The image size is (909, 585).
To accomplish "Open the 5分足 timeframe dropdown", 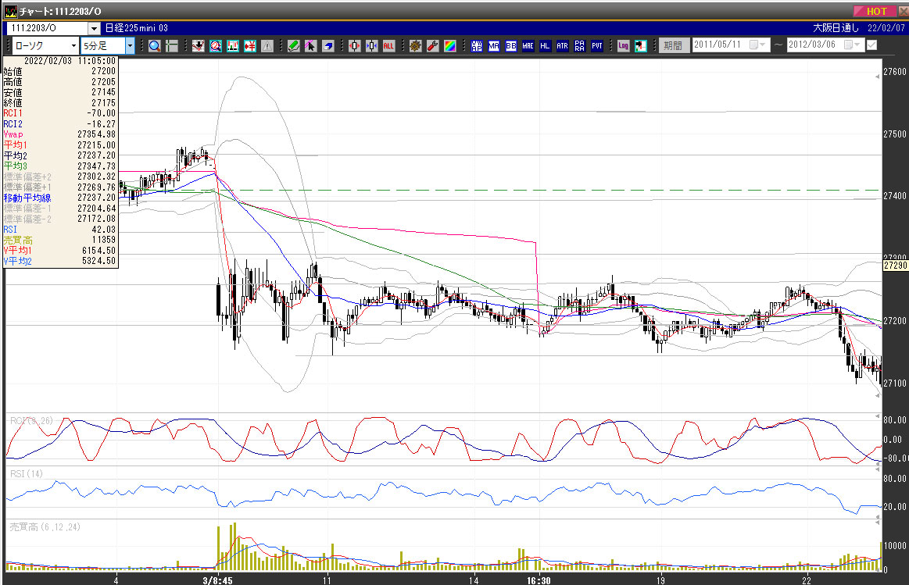I will 130,45.
